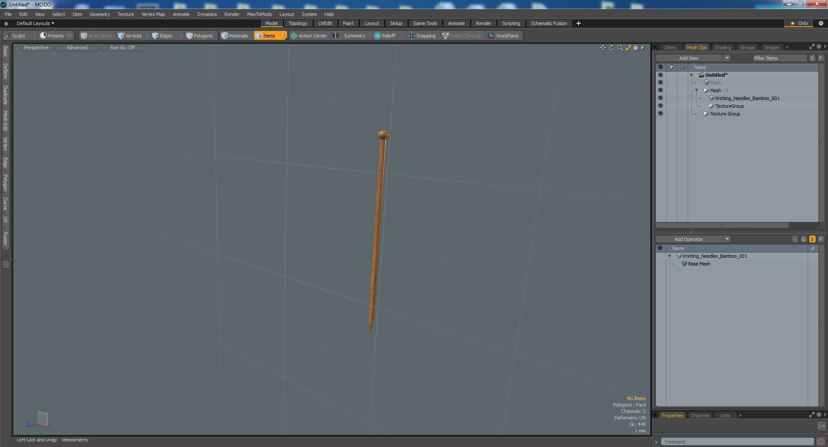
Task: Click the viewport rotate icon
Action: pos(611,48)
